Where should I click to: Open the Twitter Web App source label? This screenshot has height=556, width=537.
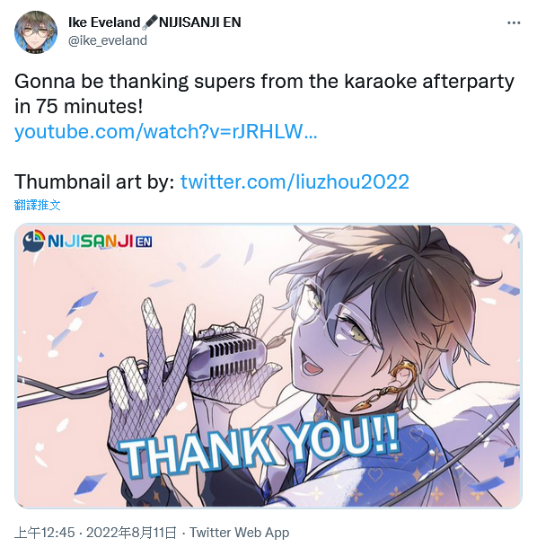point(239,533)
